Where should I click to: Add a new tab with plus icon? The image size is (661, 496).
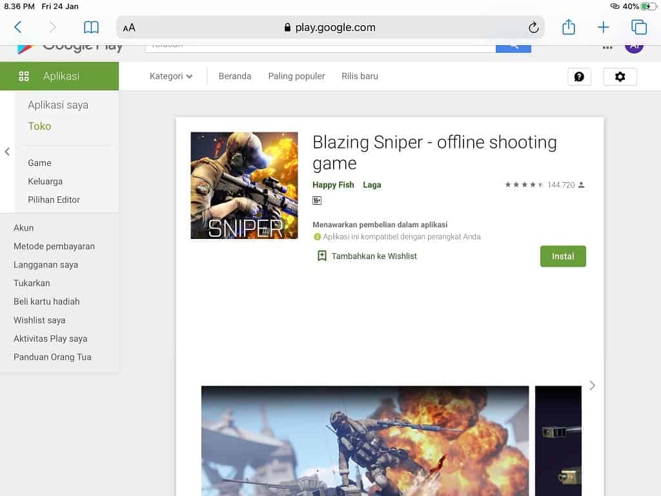[604, 27]
